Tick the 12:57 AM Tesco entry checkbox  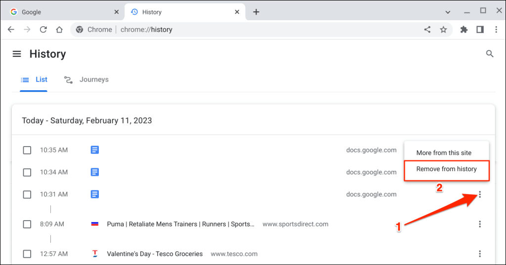[27, 254]
